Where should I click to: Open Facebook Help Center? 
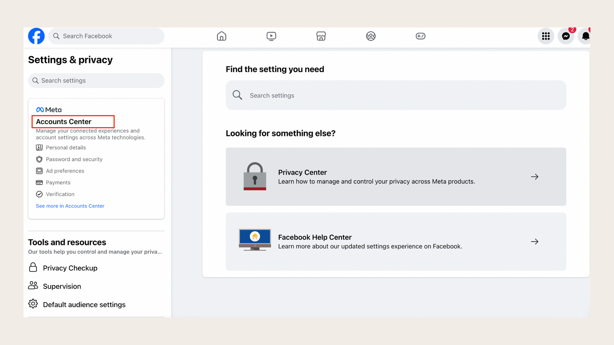pyautogui.click(x=396, y=241)
